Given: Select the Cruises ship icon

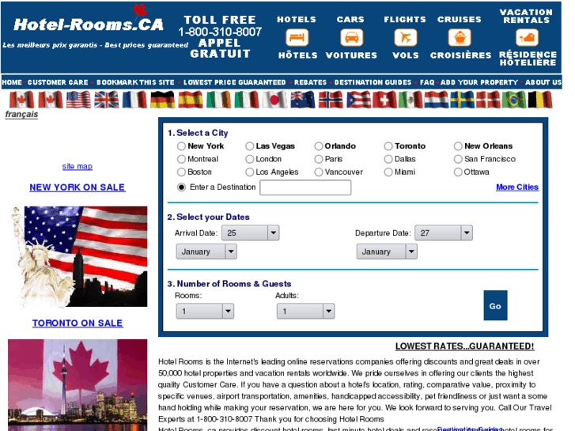Looking at the screenshot, I should click(x=460, y=37).
